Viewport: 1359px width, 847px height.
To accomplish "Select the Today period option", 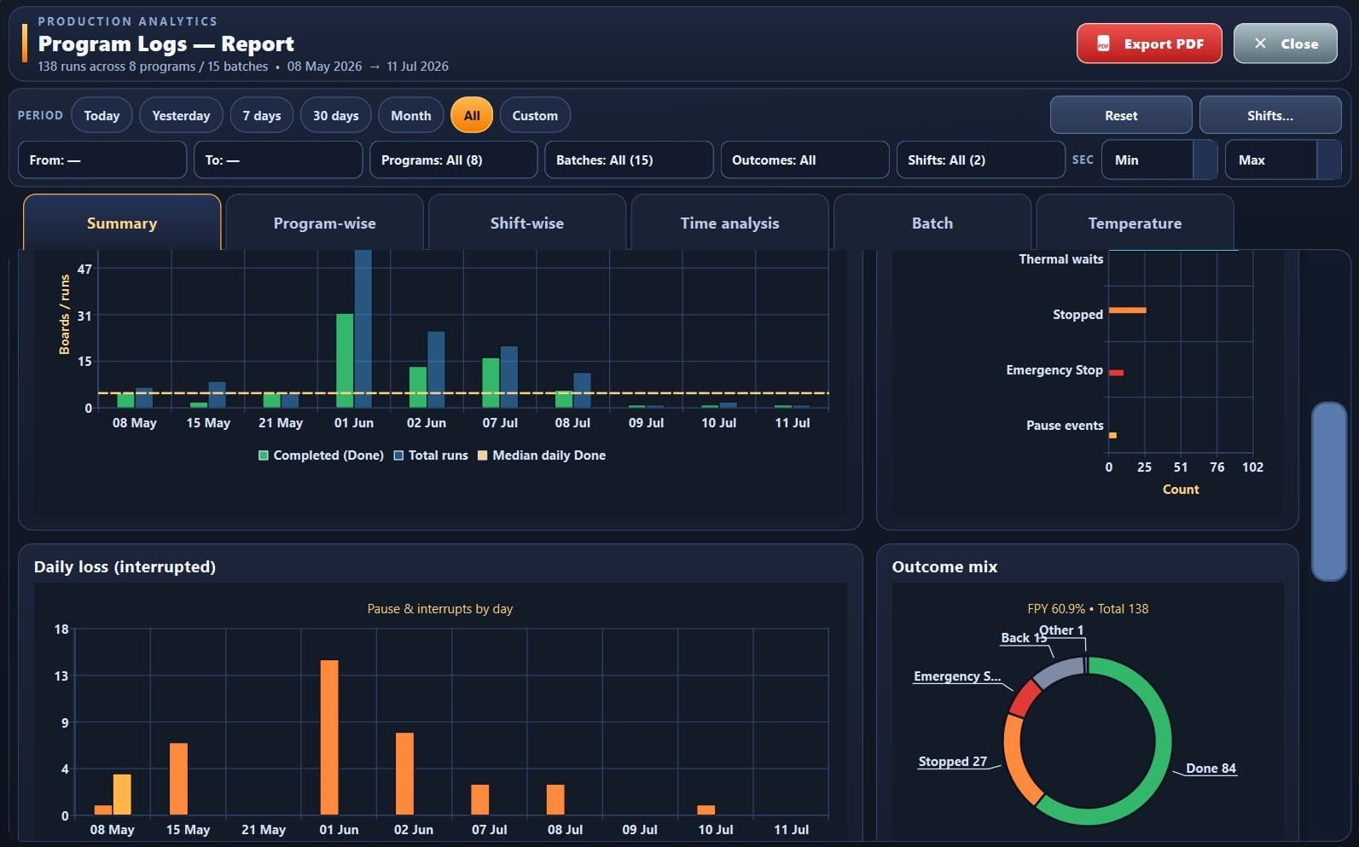I will [x=102, y=115].
